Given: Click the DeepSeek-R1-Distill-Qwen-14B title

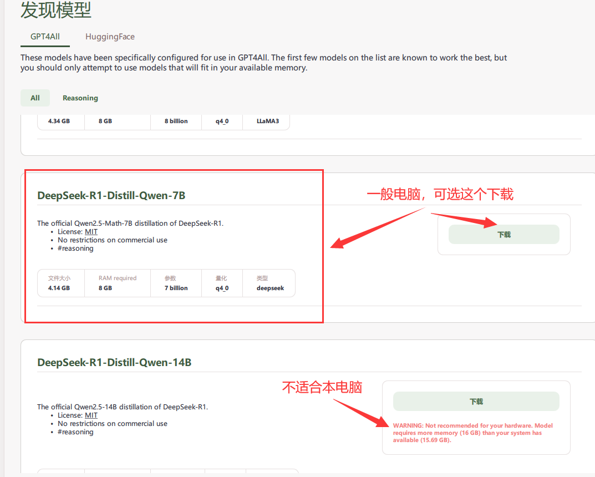Looking at the screenshot, I should pyautogui.click(x=114, y=362).
